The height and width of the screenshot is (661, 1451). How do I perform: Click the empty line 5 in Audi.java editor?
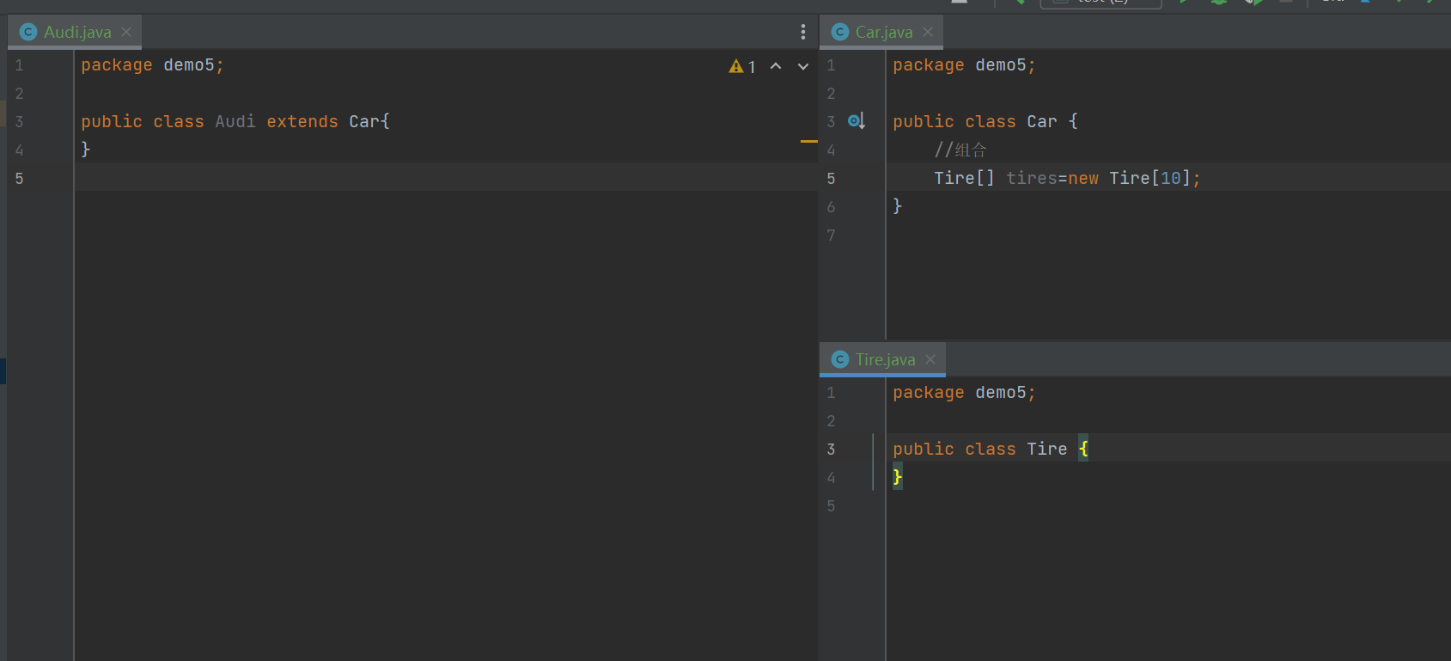click(445, 177)
